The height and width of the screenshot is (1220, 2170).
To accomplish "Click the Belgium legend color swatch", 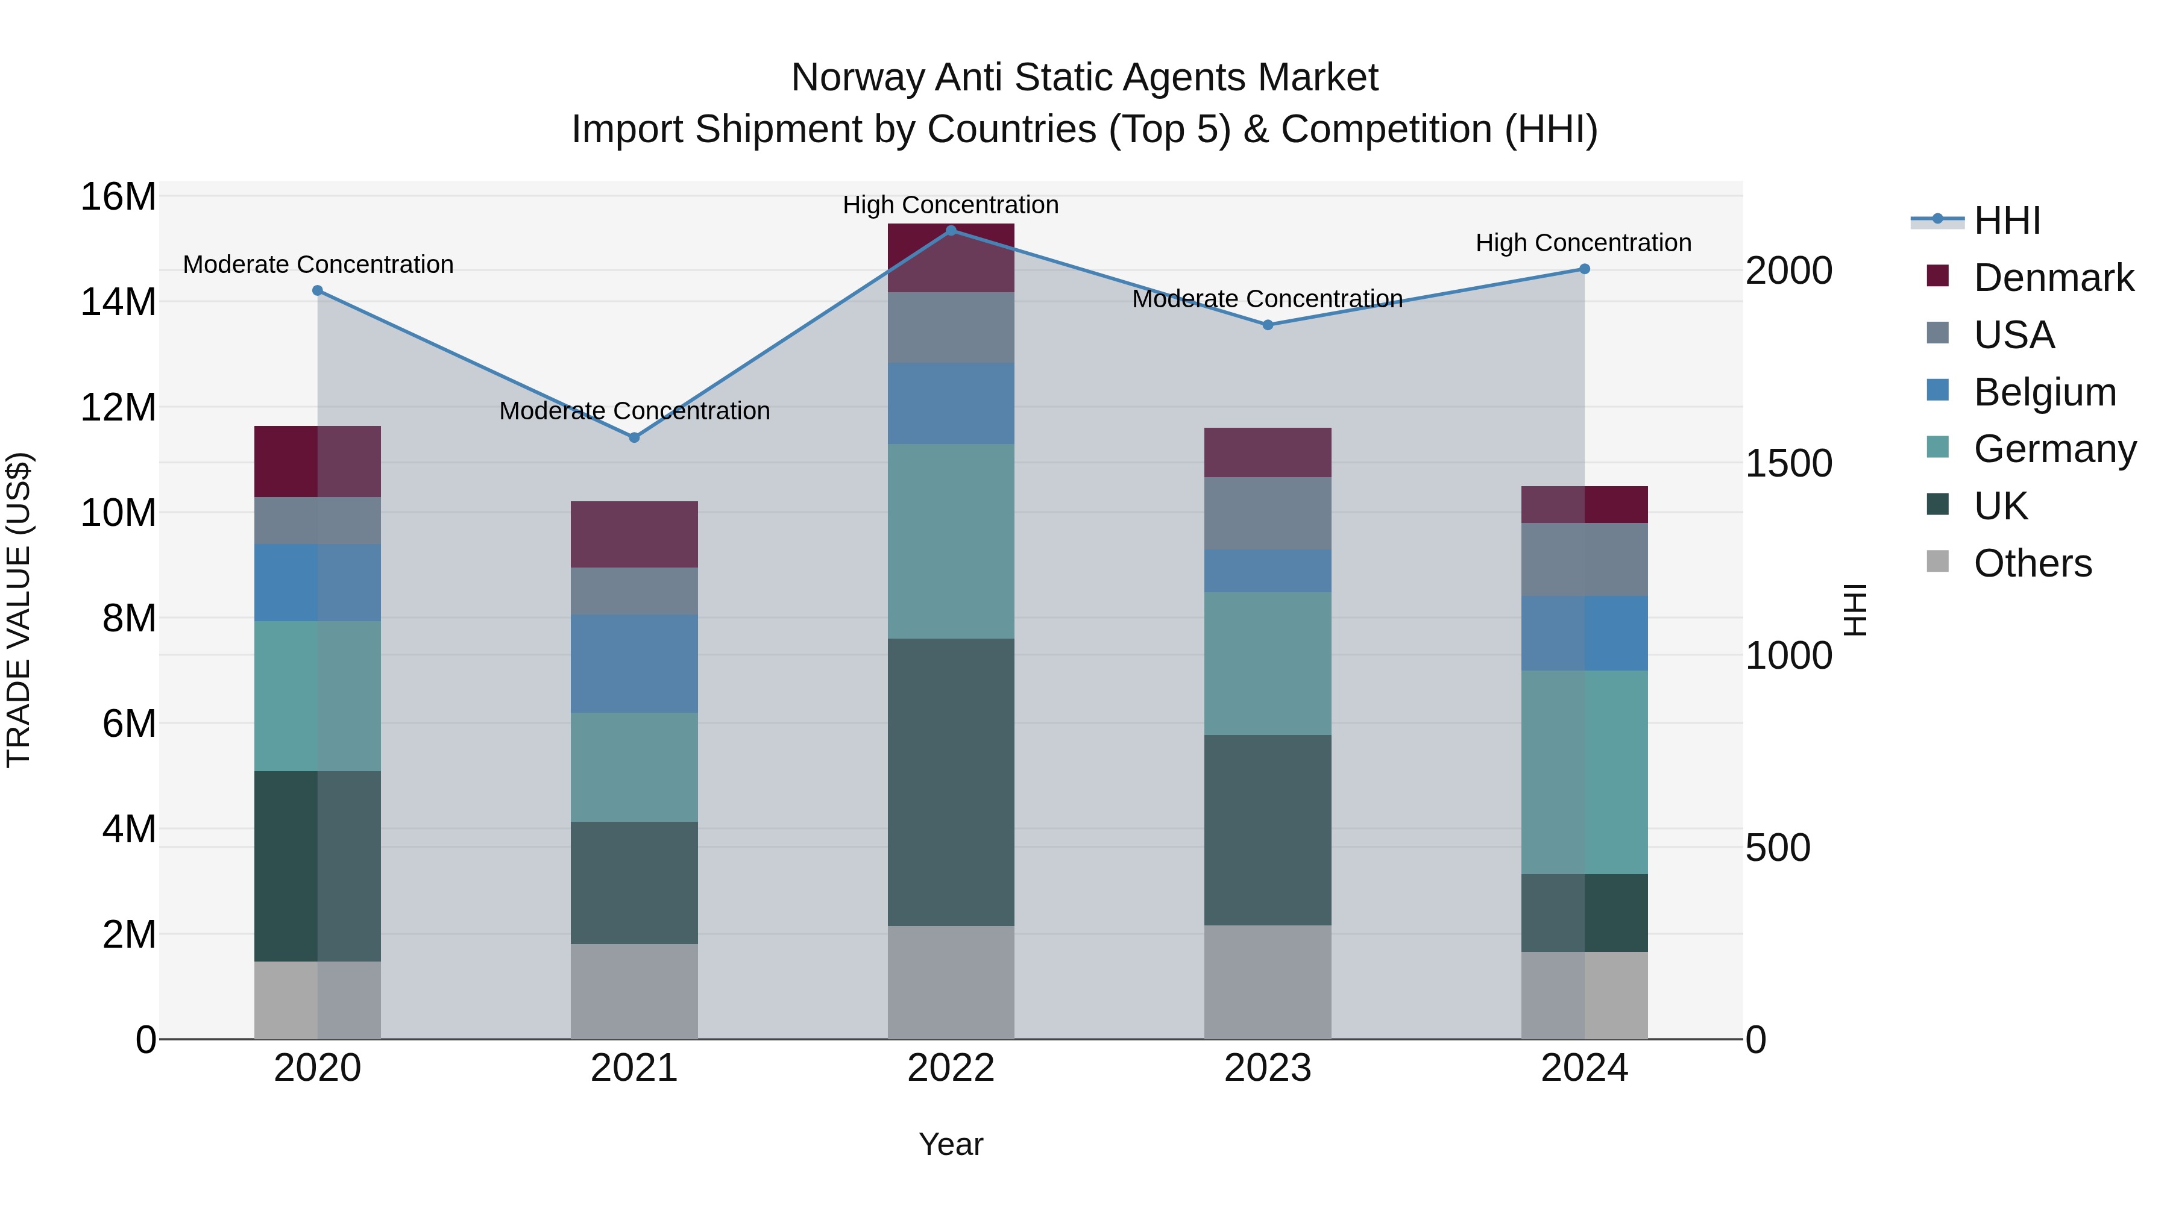I will pos(1937,390).
